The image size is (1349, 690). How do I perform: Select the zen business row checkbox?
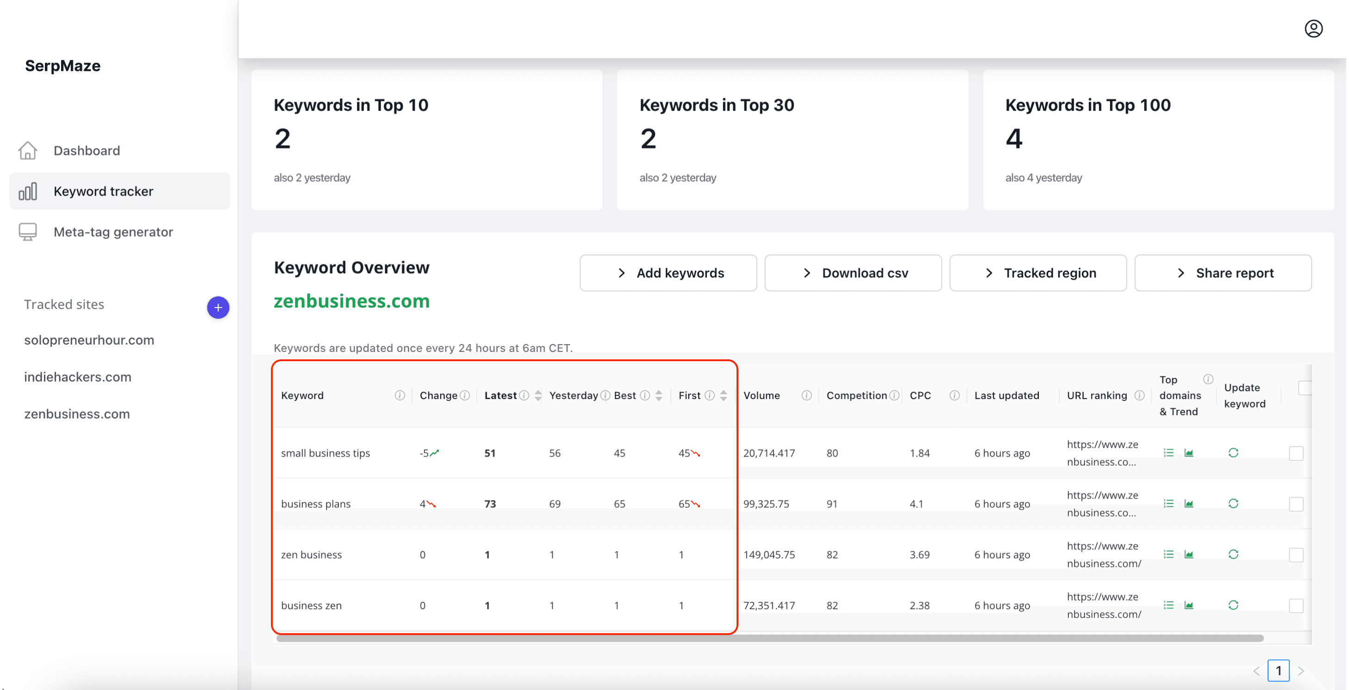point(1296,555)
